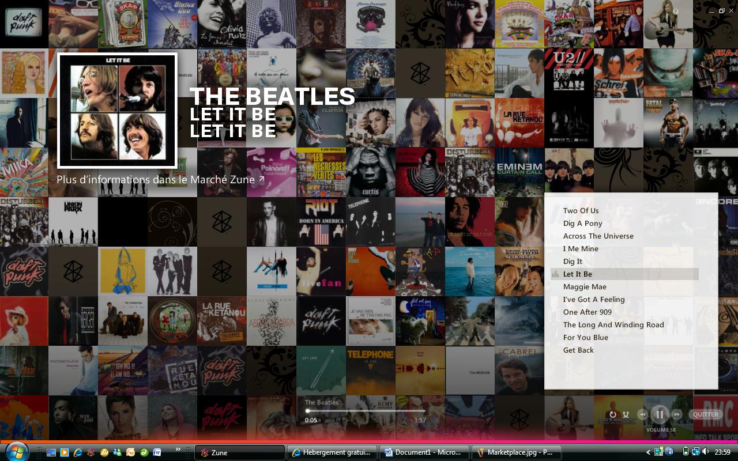738x461 pixels.
Task: Pause the currently playing song
Action: (660, 414)
